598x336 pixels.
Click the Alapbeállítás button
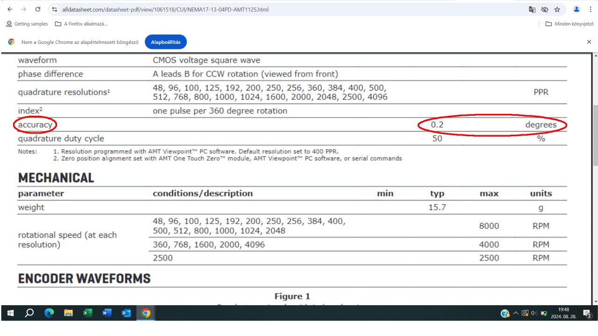click(x=165, y=42)
